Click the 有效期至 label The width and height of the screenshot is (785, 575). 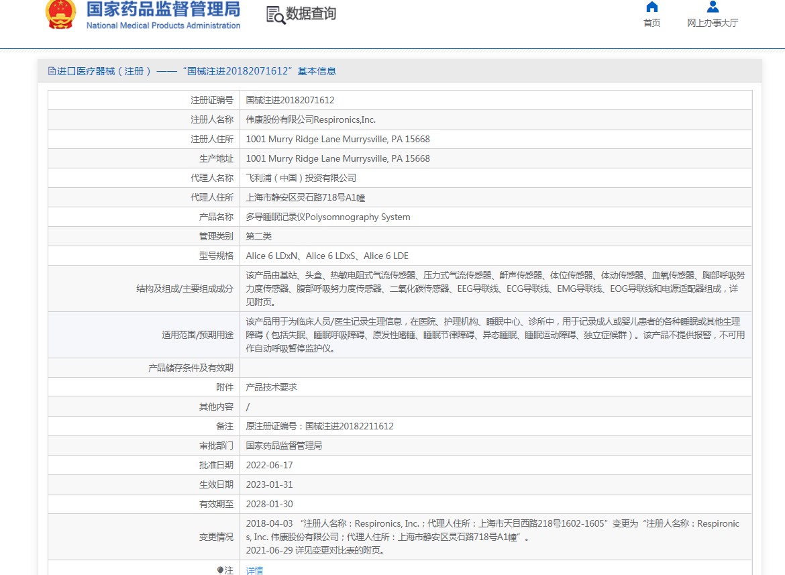[216, 505]
